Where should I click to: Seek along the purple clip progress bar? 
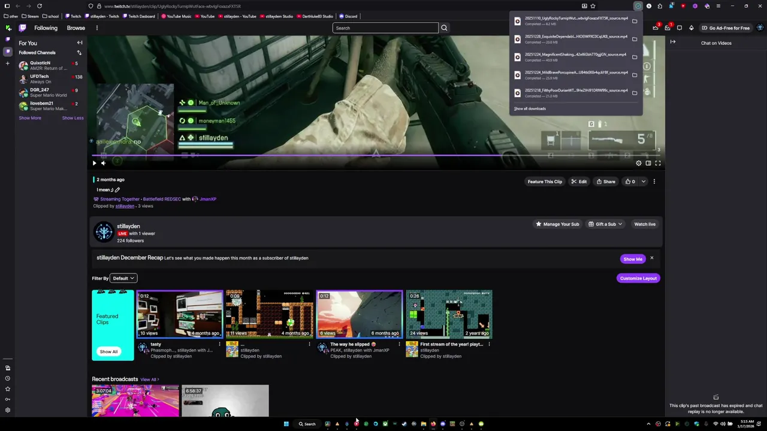click(376, 155)
